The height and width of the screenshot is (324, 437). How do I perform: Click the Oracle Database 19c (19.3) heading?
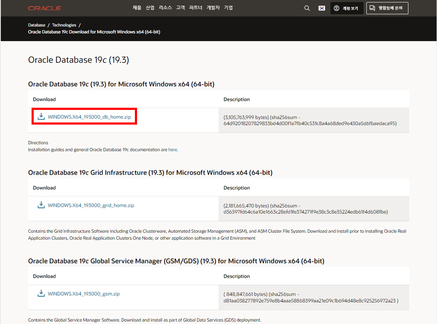[x=79, y=60]
